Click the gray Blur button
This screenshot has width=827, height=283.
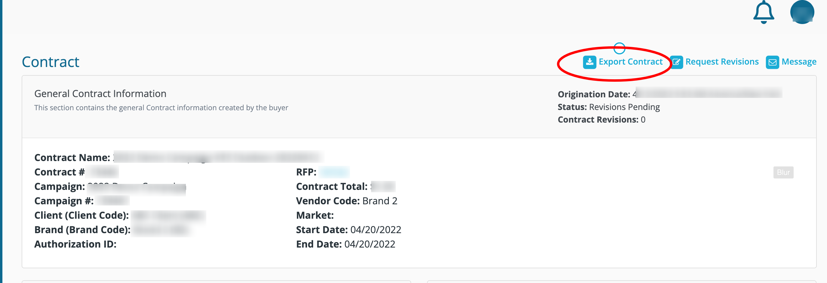point(783,172)
